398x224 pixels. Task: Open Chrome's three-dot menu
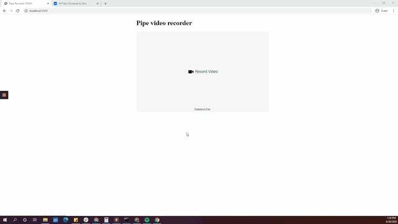coord(394,11)
